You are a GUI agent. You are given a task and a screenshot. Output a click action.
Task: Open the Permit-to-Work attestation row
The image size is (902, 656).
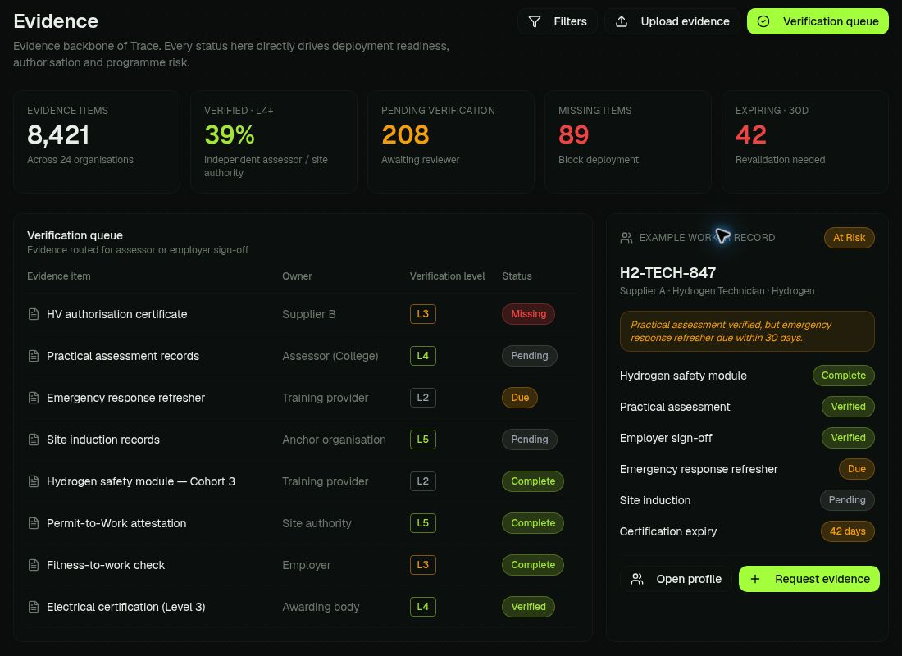point(303,523)
